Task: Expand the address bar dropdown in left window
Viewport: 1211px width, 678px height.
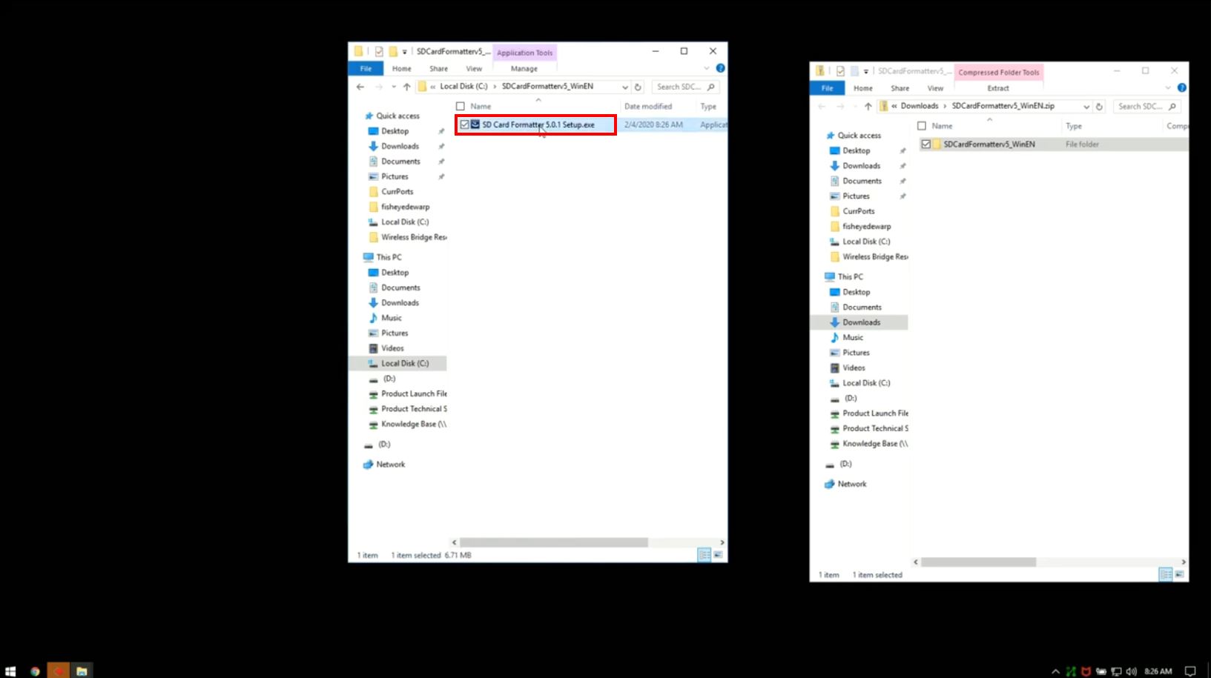Action: point(625,87)
